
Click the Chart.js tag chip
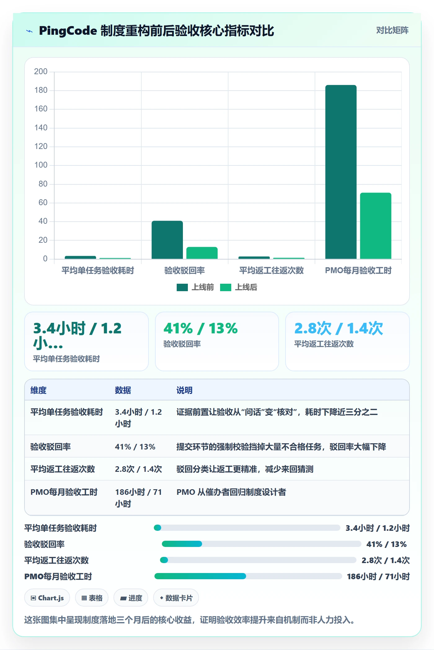coord(47,598)
